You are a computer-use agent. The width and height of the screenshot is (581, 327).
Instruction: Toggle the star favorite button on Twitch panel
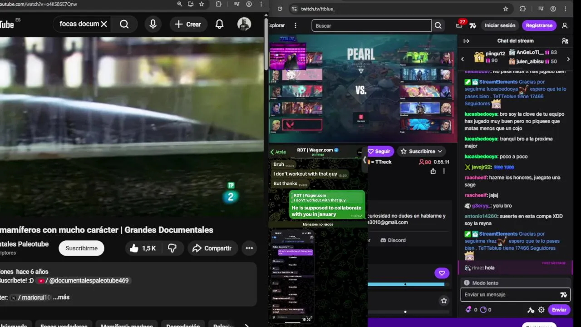(x=444, y=301)
